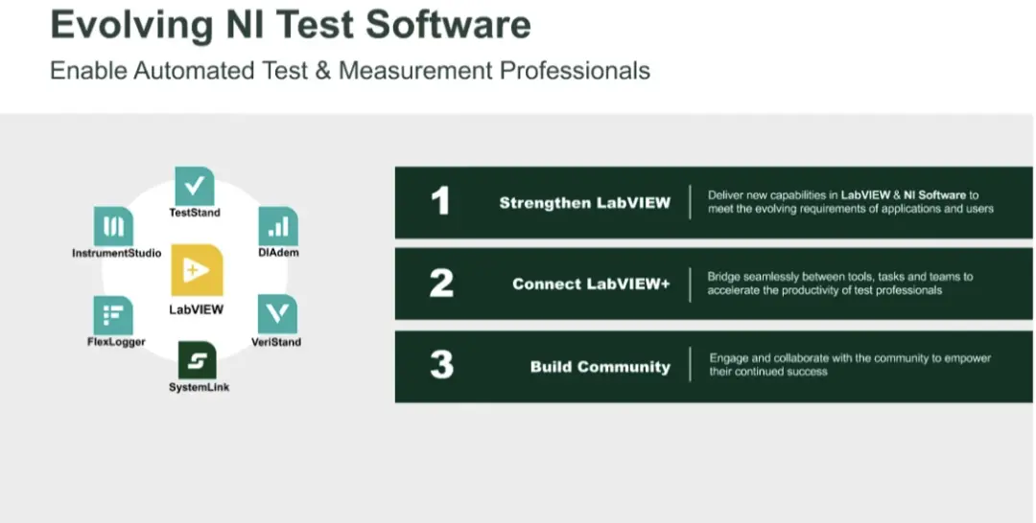This screenshot has width=1036, height=523.
Task: Click the Strengthen LabVIEW heading
Action: click(585, 202)
